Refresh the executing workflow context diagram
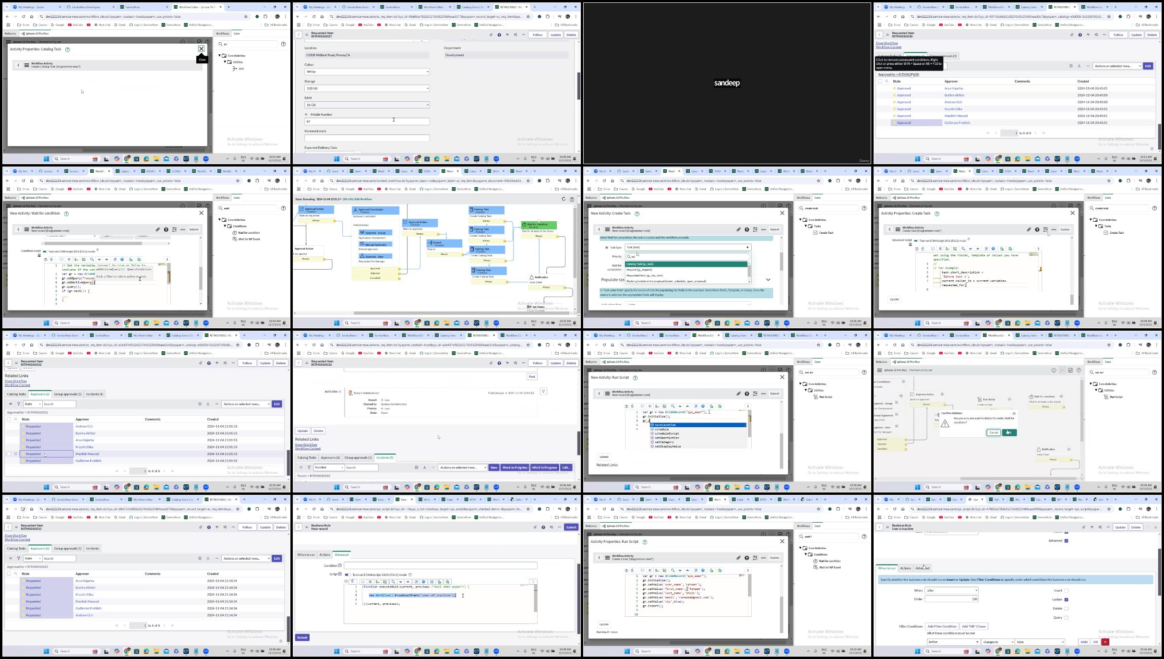 click(x=564, y=199)
